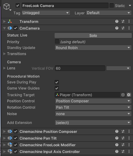Click the Cinemachine FreeLook Modifier component icon
Image resolution: width=133 pixels, height=156 pixels.
pos(10,145)
